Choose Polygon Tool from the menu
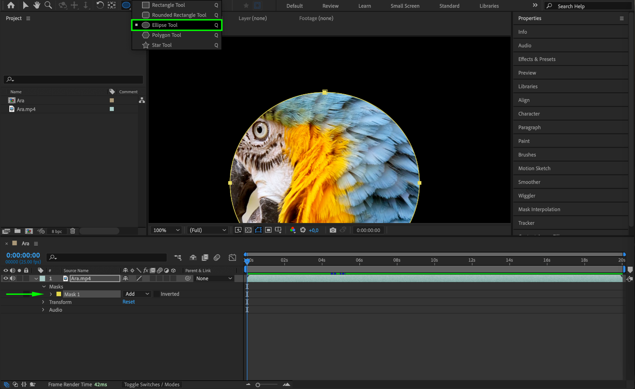Viewport: 635px width, 389px height. pyautogui.click(x=167, y=35)
